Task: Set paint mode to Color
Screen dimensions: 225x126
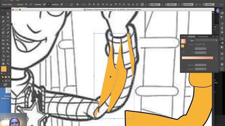Action: [x=2, y=77]
